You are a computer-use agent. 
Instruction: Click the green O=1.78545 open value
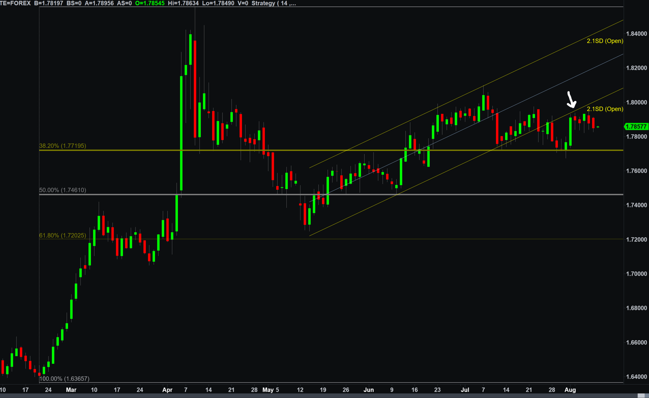pos(150,3)
